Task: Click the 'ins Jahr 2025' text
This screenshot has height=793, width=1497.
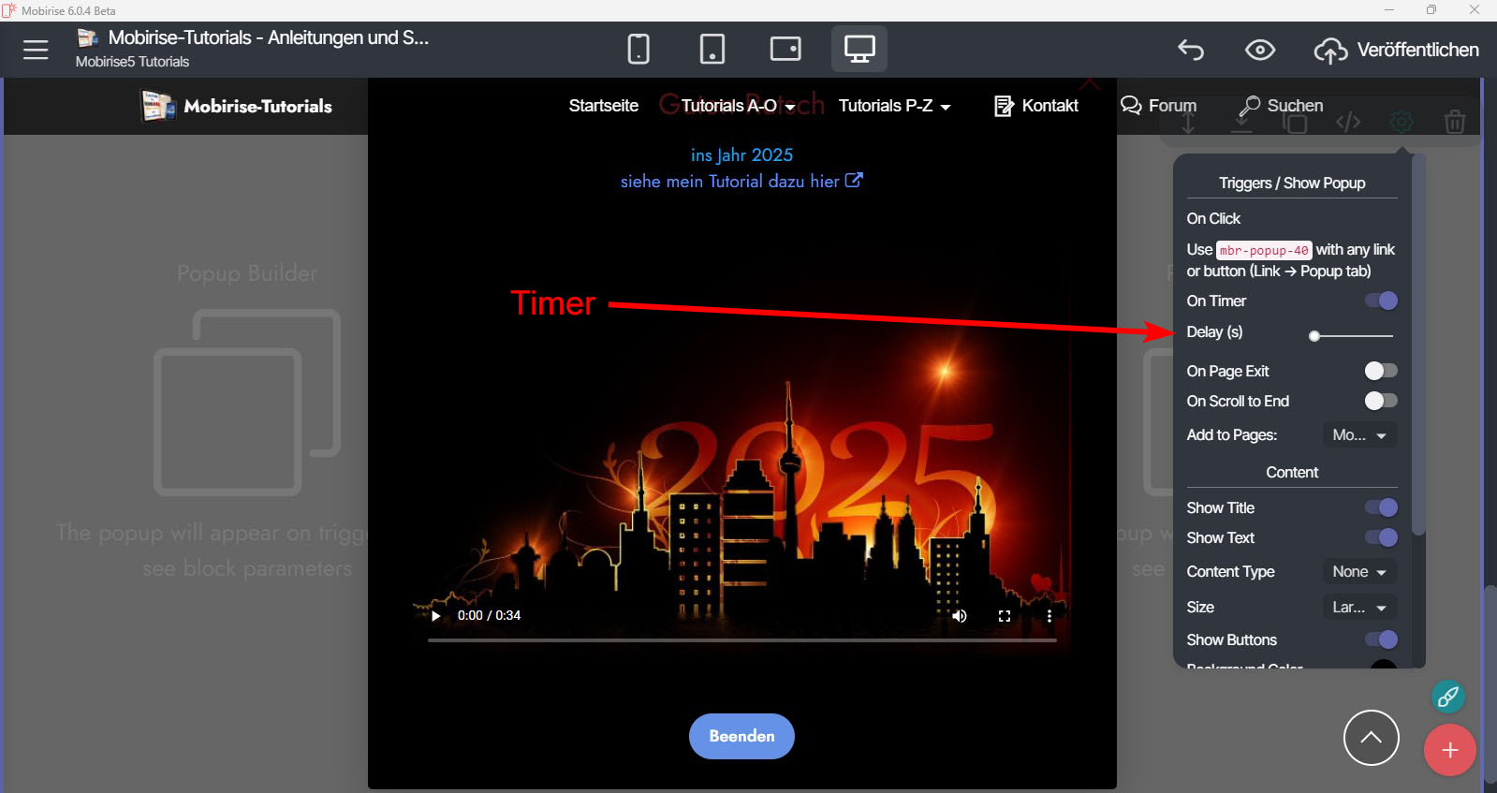Action: click(x=741, y=154)
